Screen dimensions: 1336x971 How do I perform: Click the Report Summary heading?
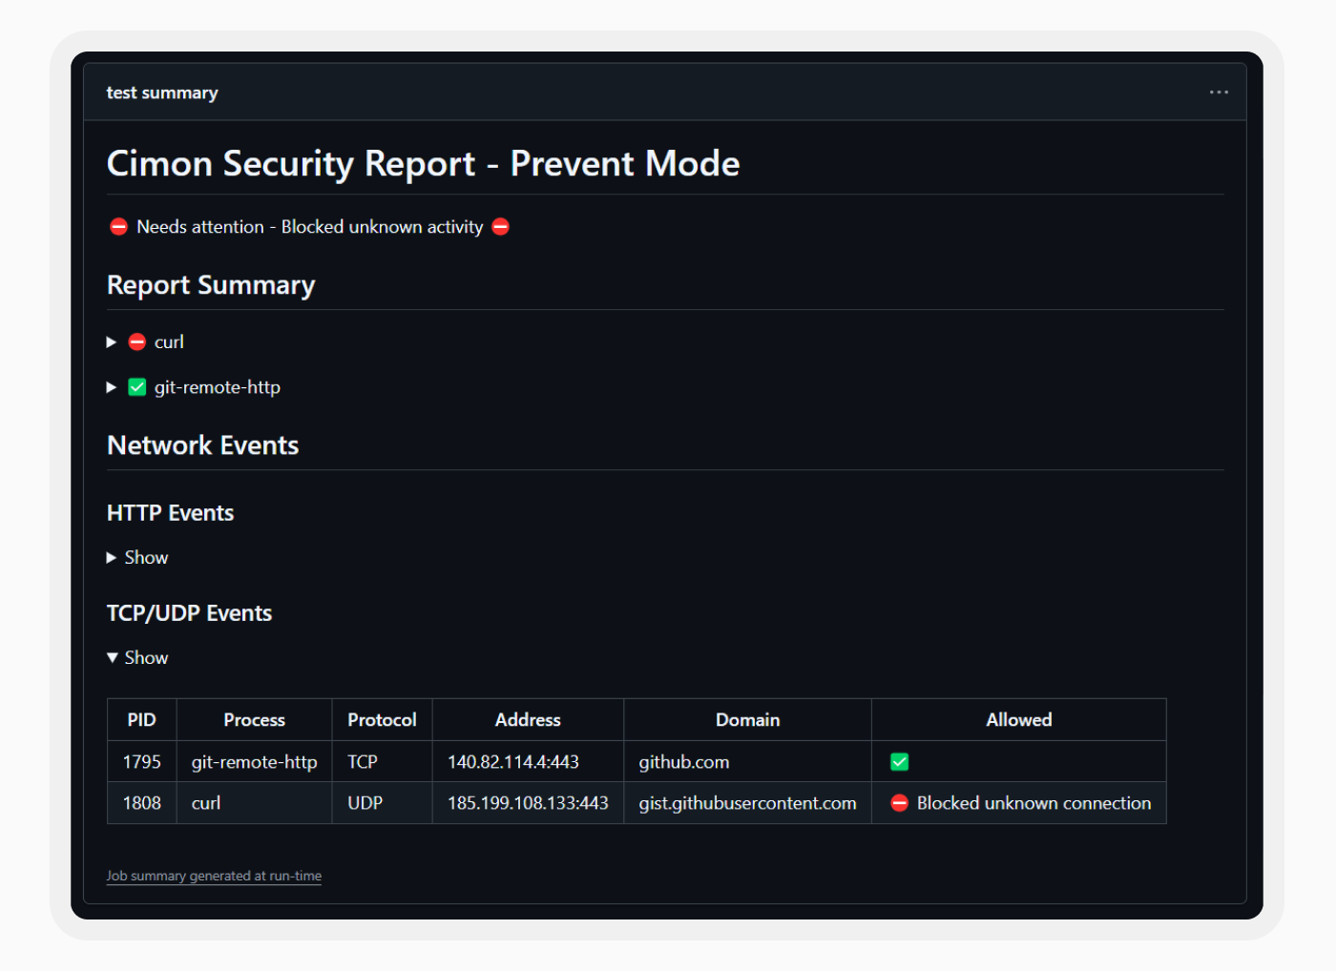coord(211,285)
